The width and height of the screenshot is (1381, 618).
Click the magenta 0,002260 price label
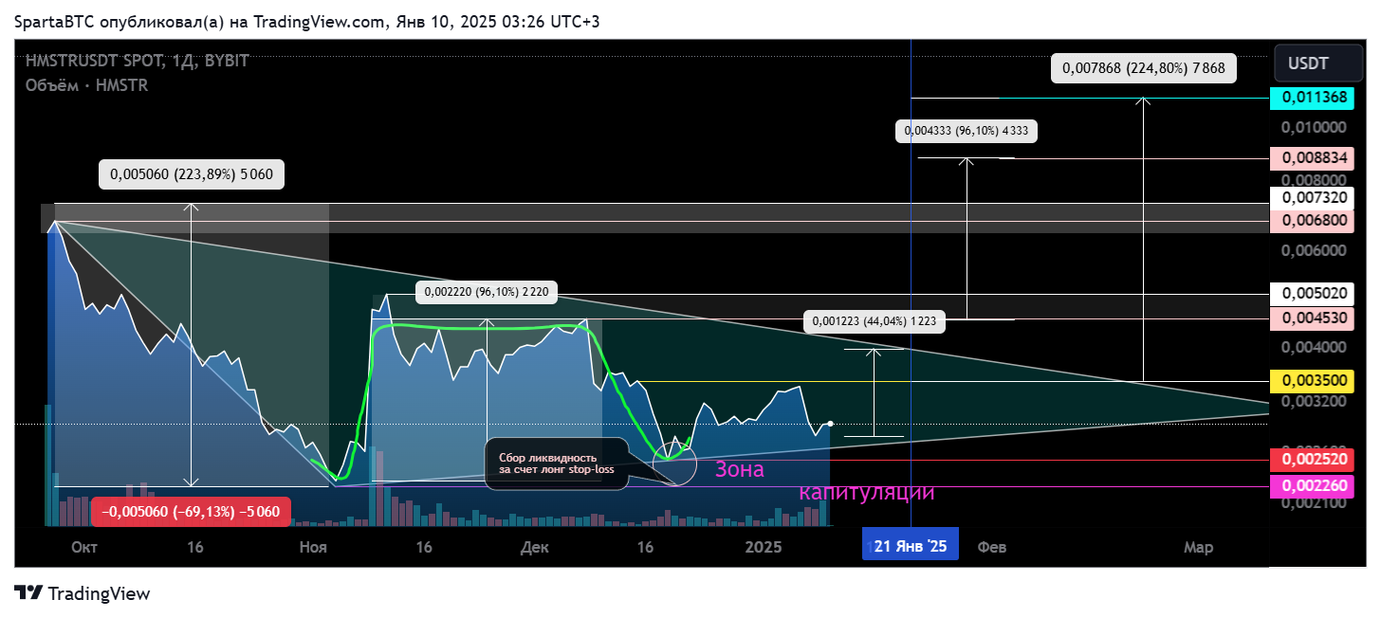pyautogui.click(x=1314, y=485)
